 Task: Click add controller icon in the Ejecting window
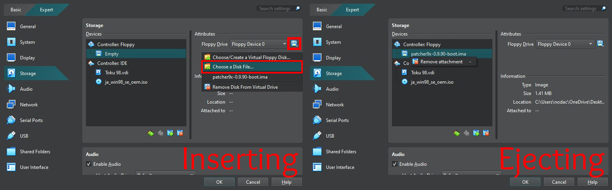click(x=457, y=133)
